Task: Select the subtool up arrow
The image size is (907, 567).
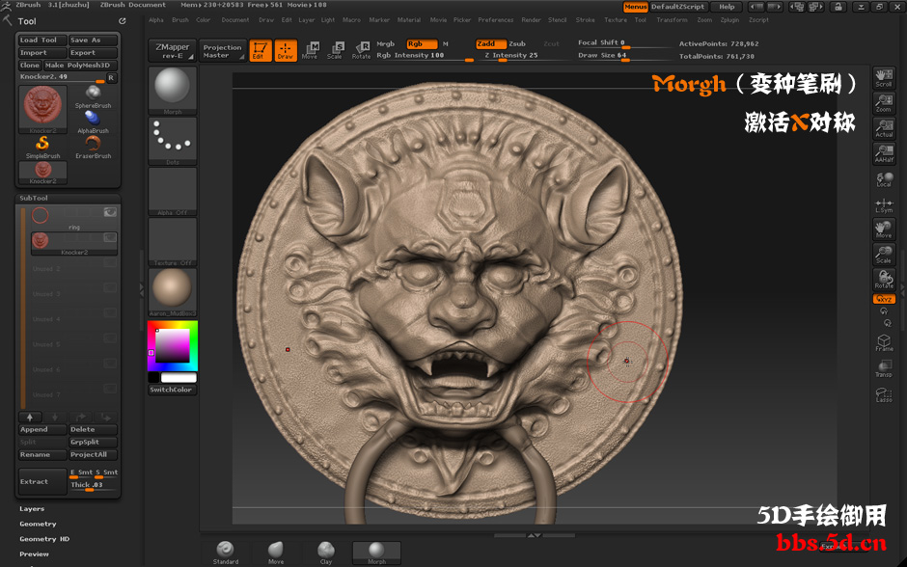Action: (x=30, y=417)
